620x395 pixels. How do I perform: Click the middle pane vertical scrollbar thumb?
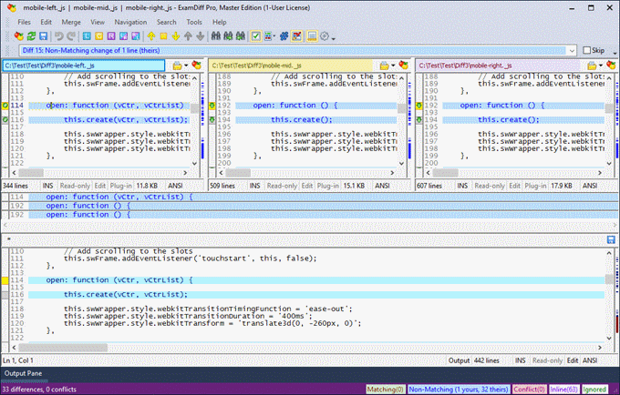coord(402,108)
